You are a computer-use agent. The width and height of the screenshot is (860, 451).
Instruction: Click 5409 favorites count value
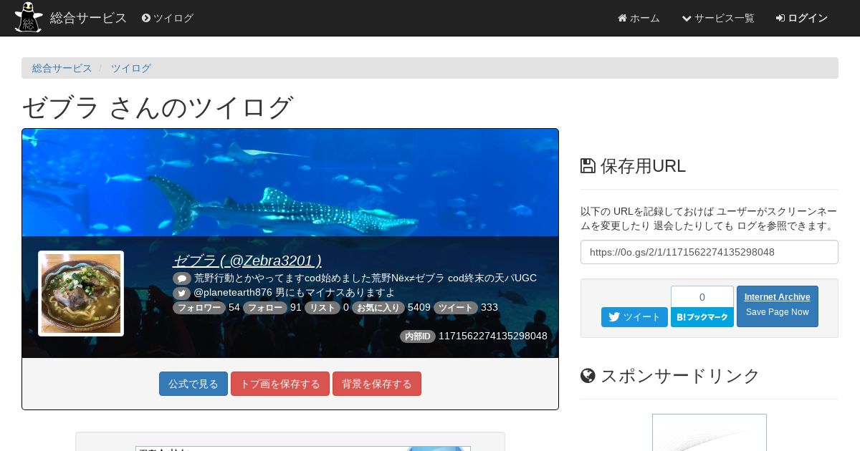[x=419, y=308]
